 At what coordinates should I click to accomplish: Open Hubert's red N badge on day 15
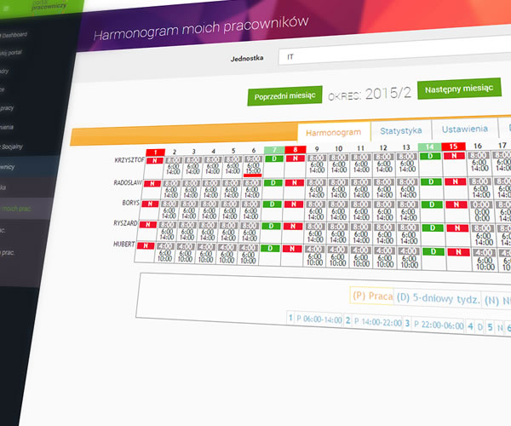[x=458, y=251]
